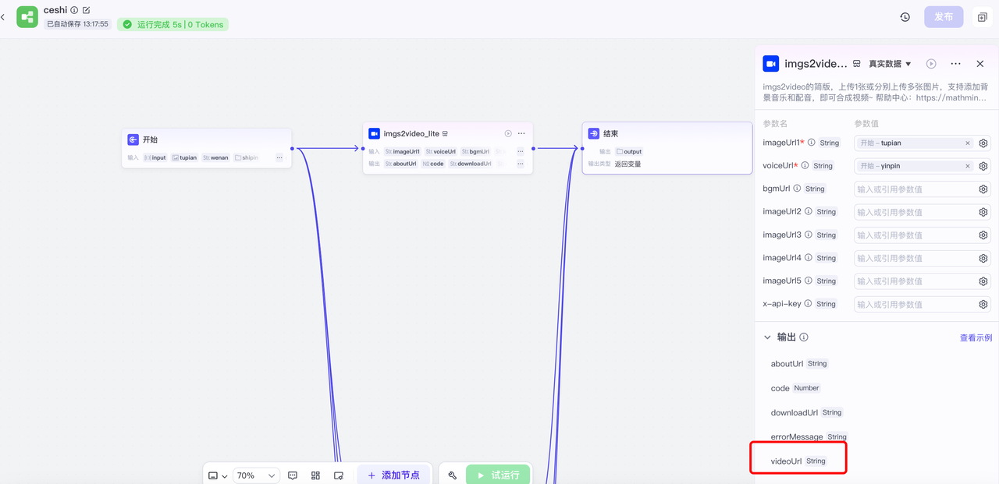Screen dimensions: 999x484
Task: Show info for voiceUrl parameter
Action: 805,165
